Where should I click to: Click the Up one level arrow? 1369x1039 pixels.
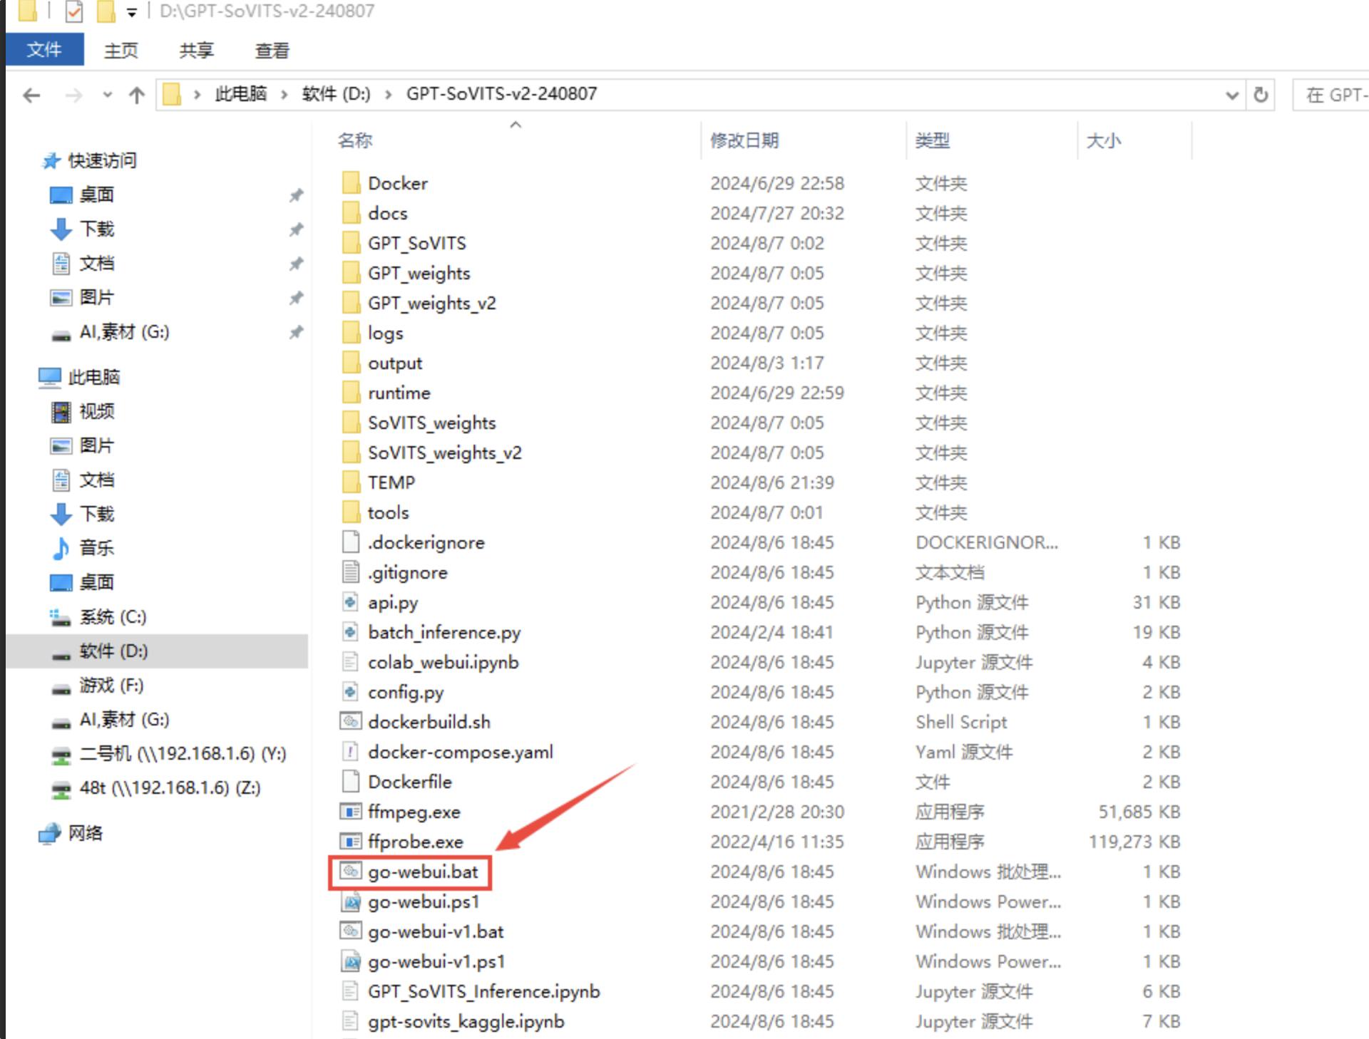pos(136,95)
